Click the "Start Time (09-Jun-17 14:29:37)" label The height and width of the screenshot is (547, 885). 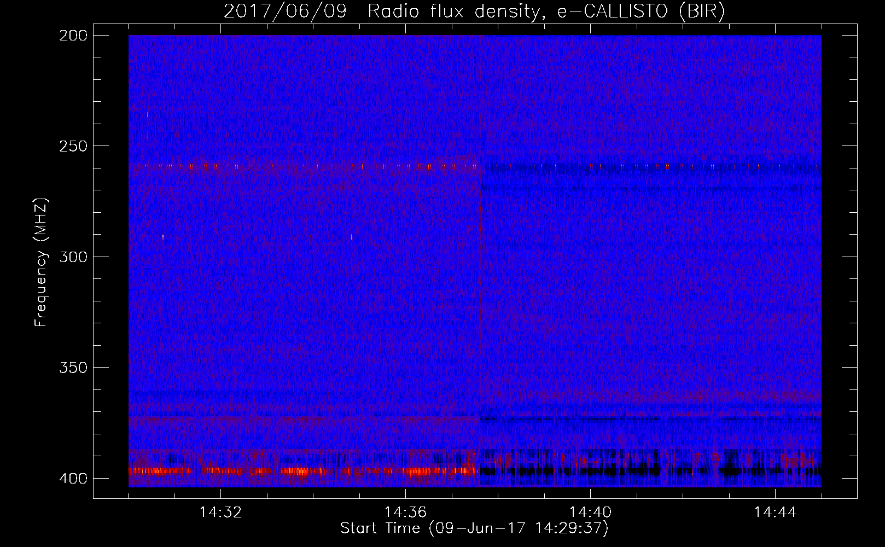[x=474, y=528]
